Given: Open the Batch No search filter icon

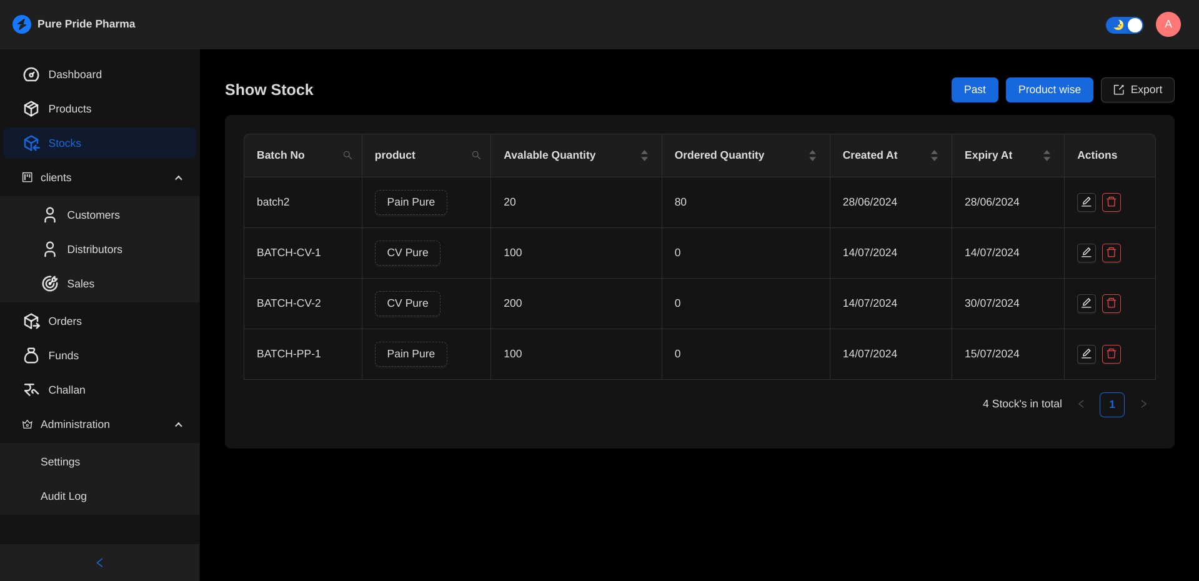Looking at the screenshot, I should 347,156.
